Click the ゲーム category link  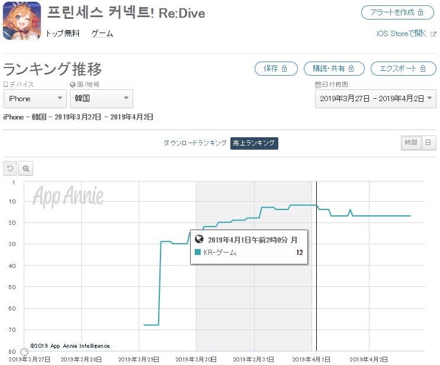tap(102, 34)
